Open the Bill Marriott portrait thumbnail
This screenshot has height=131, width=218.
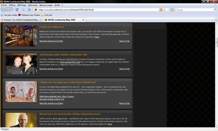[21, 120]
